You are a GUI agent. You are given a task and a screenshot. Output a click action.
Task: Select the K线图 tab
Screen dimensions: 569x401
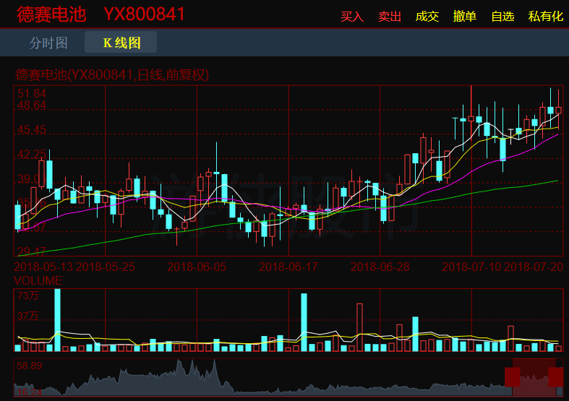pos(121,43)
